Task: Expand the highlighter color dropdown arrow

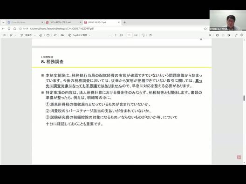Action: (x=15, y=35)
